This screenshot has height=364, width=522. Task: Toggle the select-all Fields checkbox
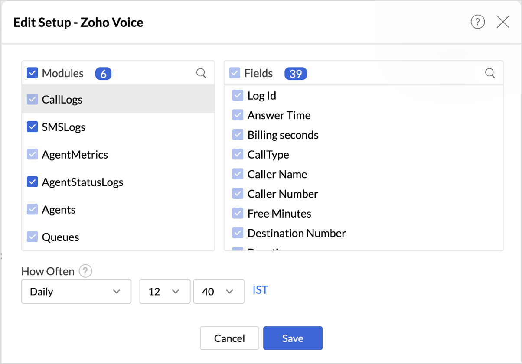(x=235, y=73)
